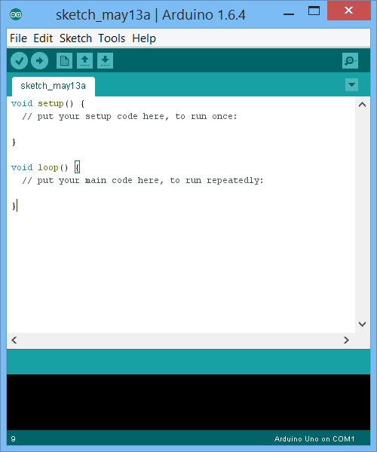Click the horizontal scroll right arrow
377x452 pixels.
(346, 341)
